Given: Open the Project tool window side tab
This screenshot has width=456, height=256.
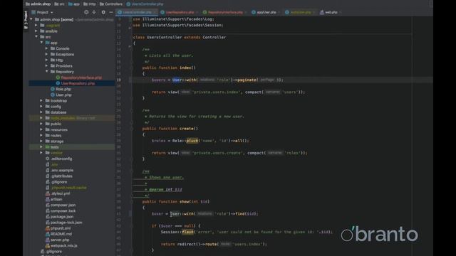Looking at the screenshot, I should click(x=26, y=20).
